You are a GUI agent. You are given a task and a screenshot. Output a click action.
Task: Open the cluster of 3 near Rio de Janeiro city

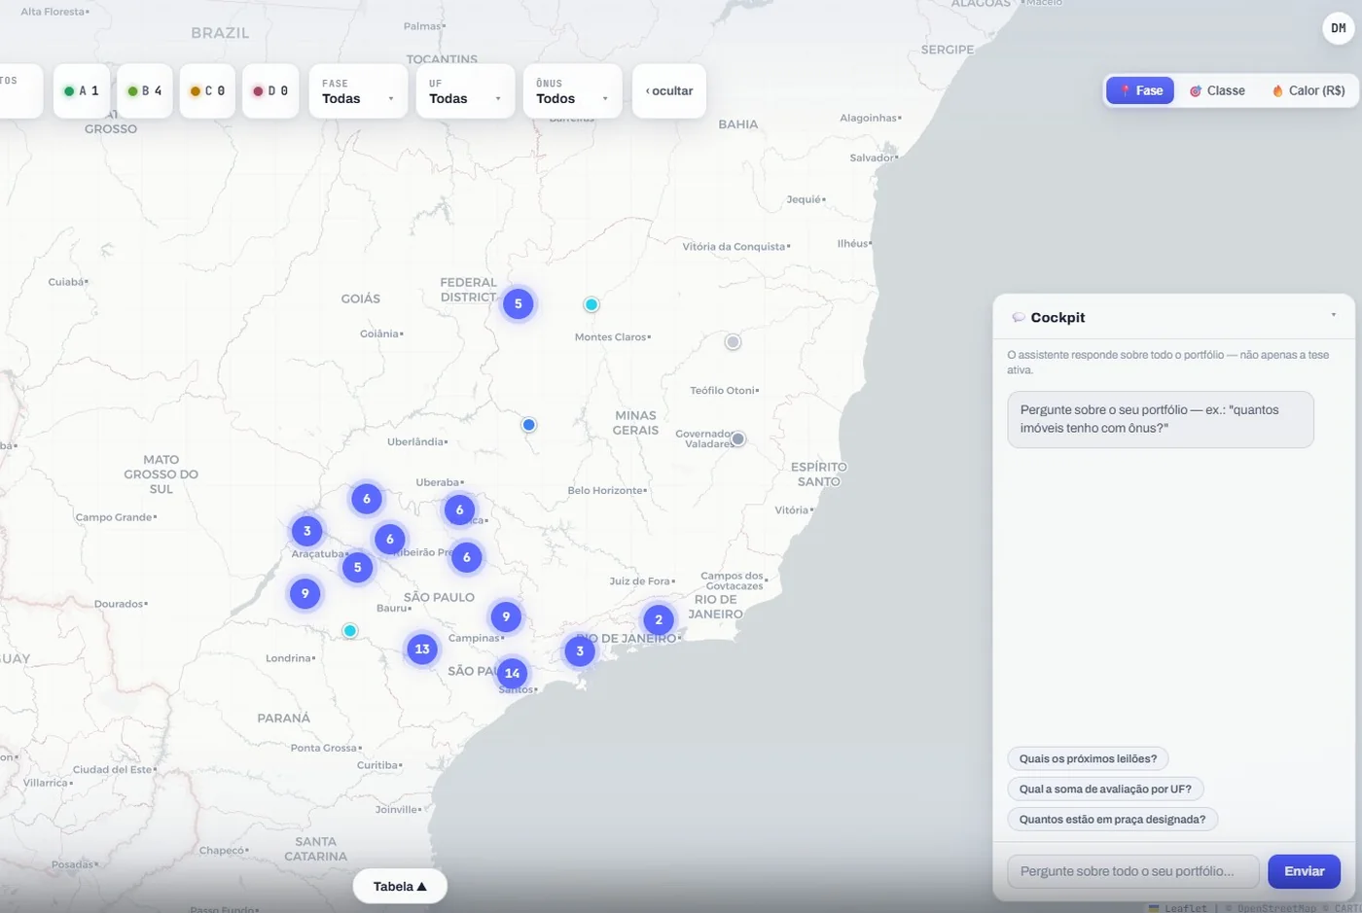(580, 651)
